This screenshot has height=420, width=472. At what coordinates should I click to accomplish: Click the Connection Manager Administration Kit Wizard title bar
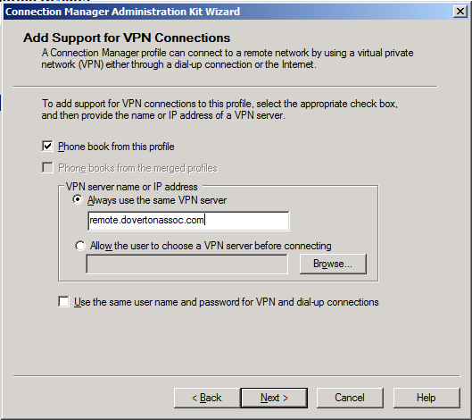pyautogui.click(x=228, y=12)
